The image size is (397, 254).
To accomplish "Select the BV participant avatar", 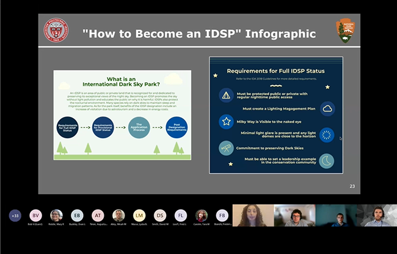I will pyautogui.click(x=35, y=215).
